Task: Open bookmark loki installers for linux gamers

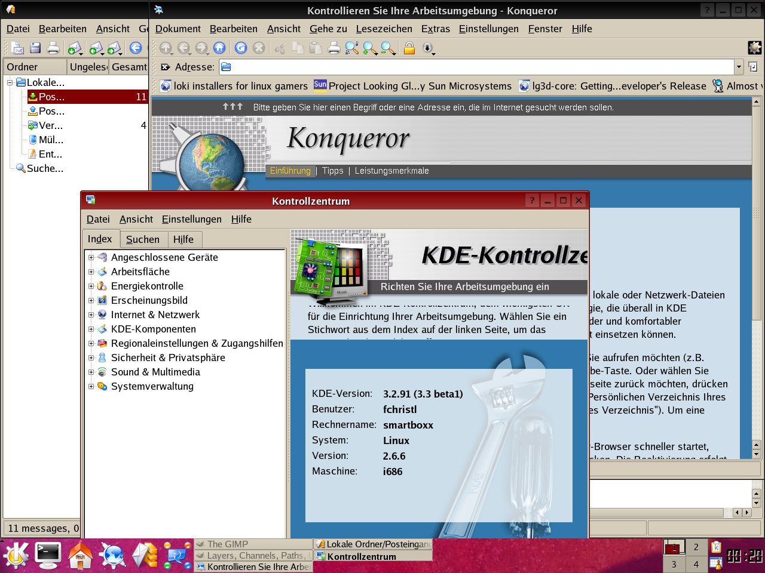Action: [234, 86]
